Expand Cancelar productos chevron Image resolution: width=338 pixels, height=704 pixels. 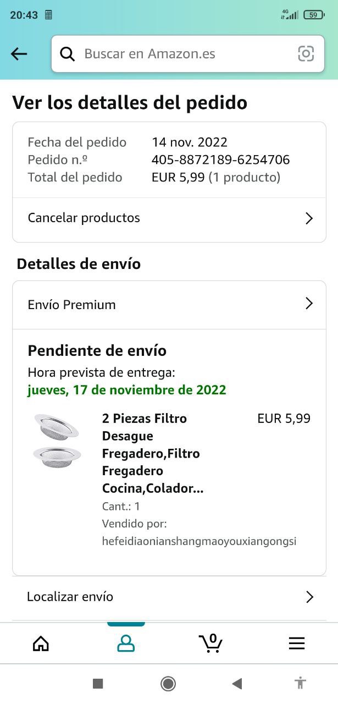click(x=309, y=218)
